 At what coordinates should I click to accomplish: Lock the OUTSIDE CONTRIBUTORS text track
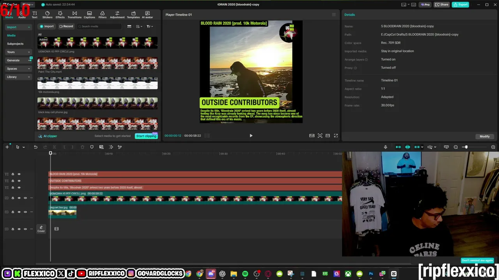pyautogui.click(x=12, y=181)
